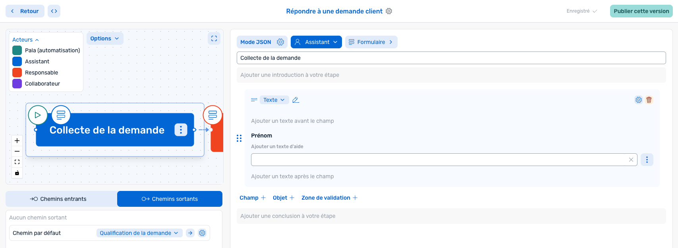Screen dimensions: 678x248
Task: Click the fullscreen canvas icon
Action: [x=214, y=38]
